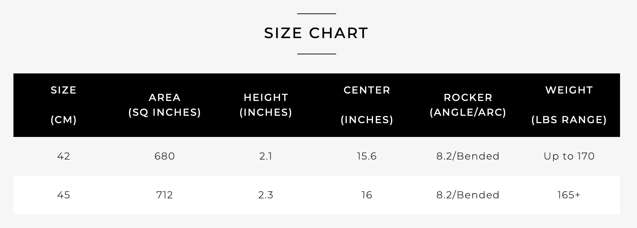Select the WEIGHT (LBS RANGE) column header
The width and height of the screenshot is (637, 228).
[569, 105]
